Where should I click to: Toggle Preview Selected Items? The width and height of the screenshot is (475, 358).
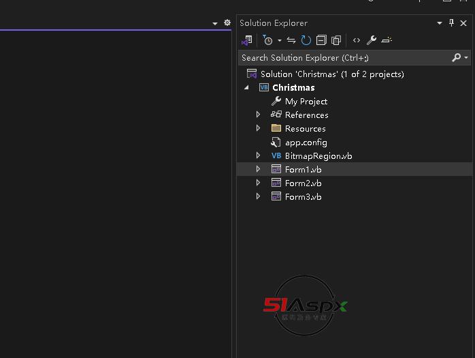(x=387, y=40)
